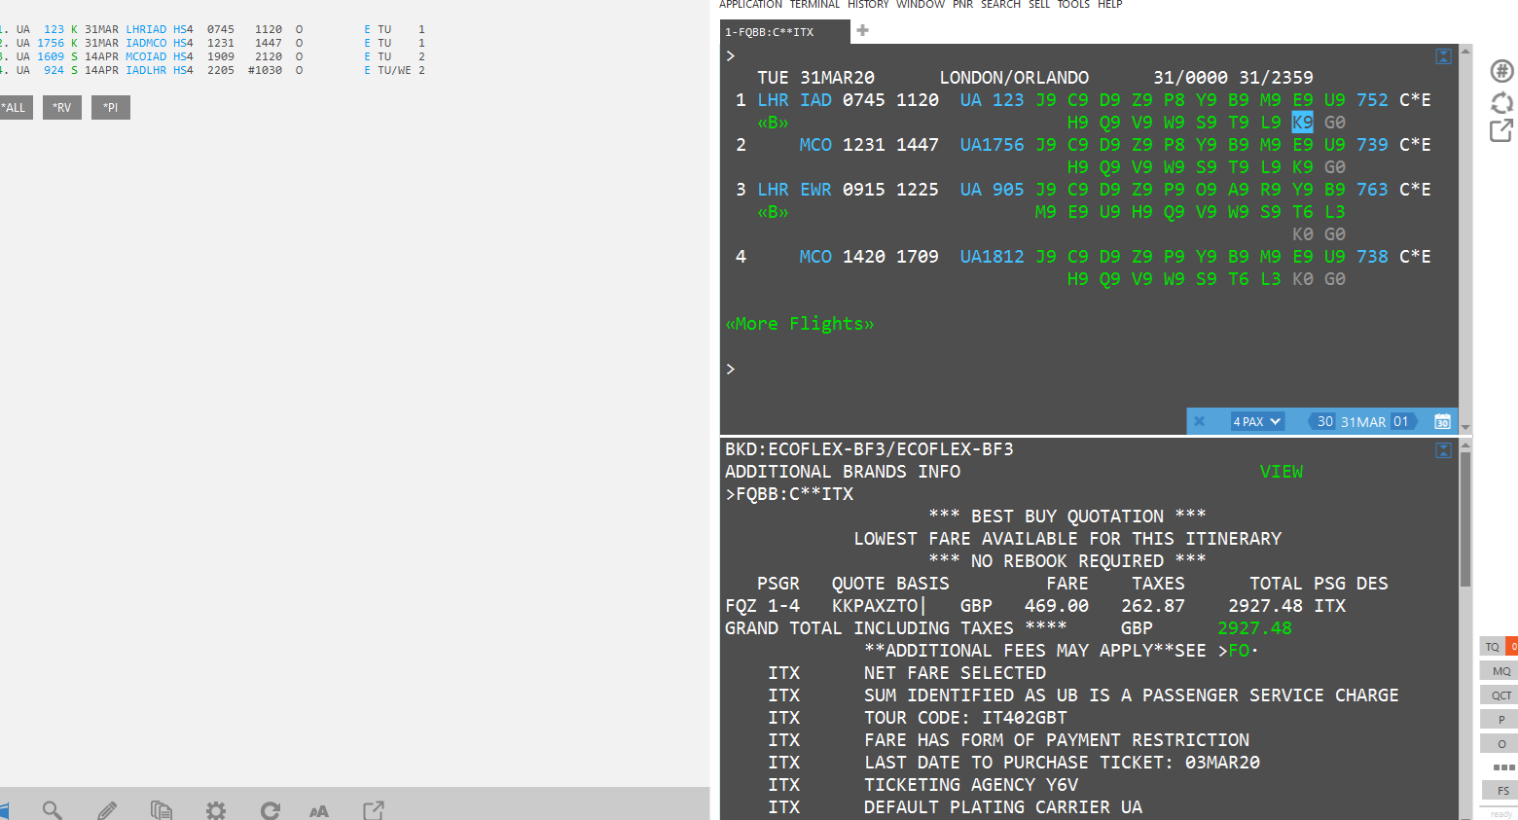Click the IADLHR segment in the PNR itinerary
This screenshot has width=1518, height=820.
click(146, 70)
